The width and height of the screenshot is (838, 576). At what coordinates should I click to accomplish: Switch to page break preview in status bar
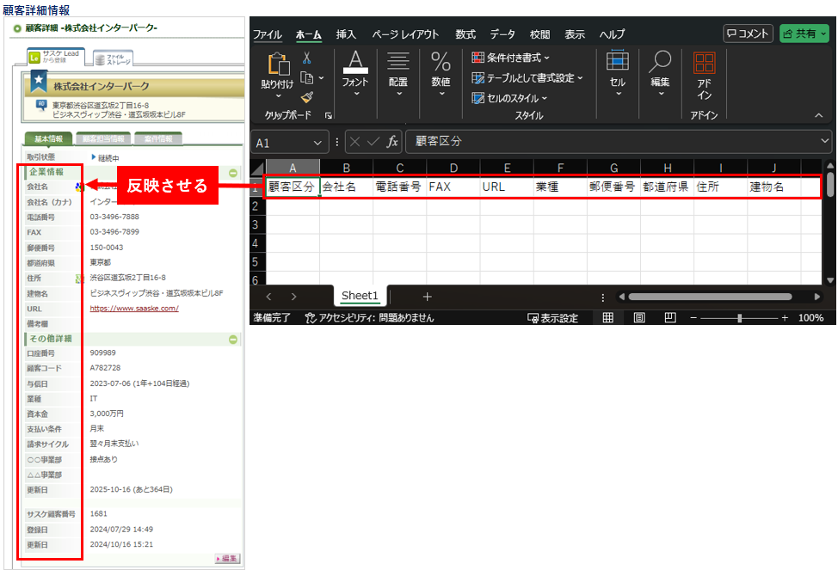670,318
